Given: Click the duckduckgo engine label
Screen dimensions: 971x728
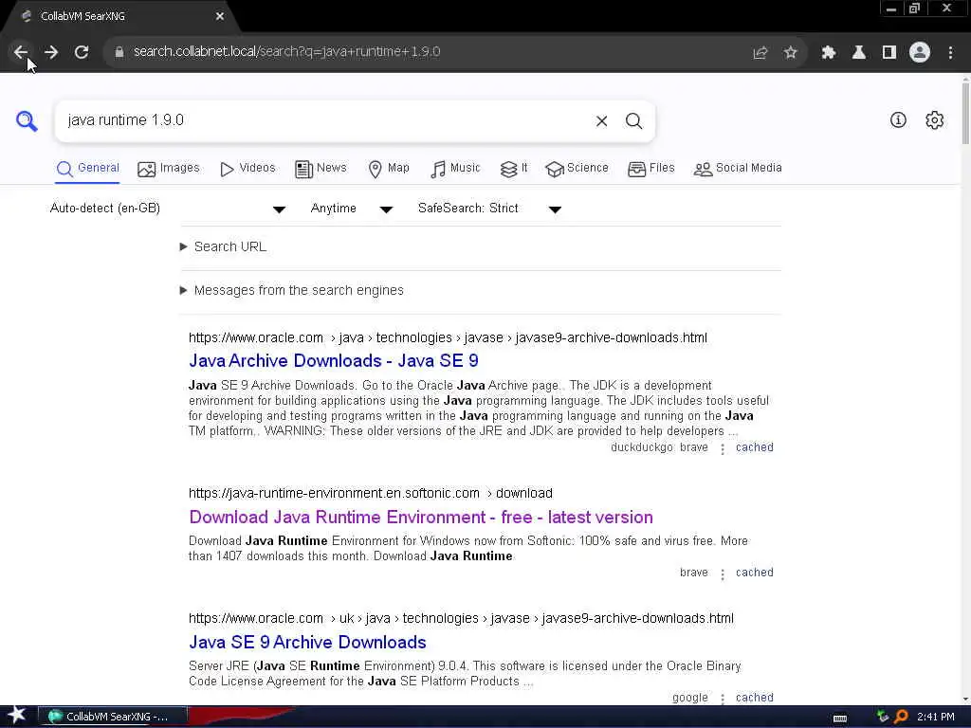Looking at the screenshot, I should pyautogui.click(x=642, y=447).
